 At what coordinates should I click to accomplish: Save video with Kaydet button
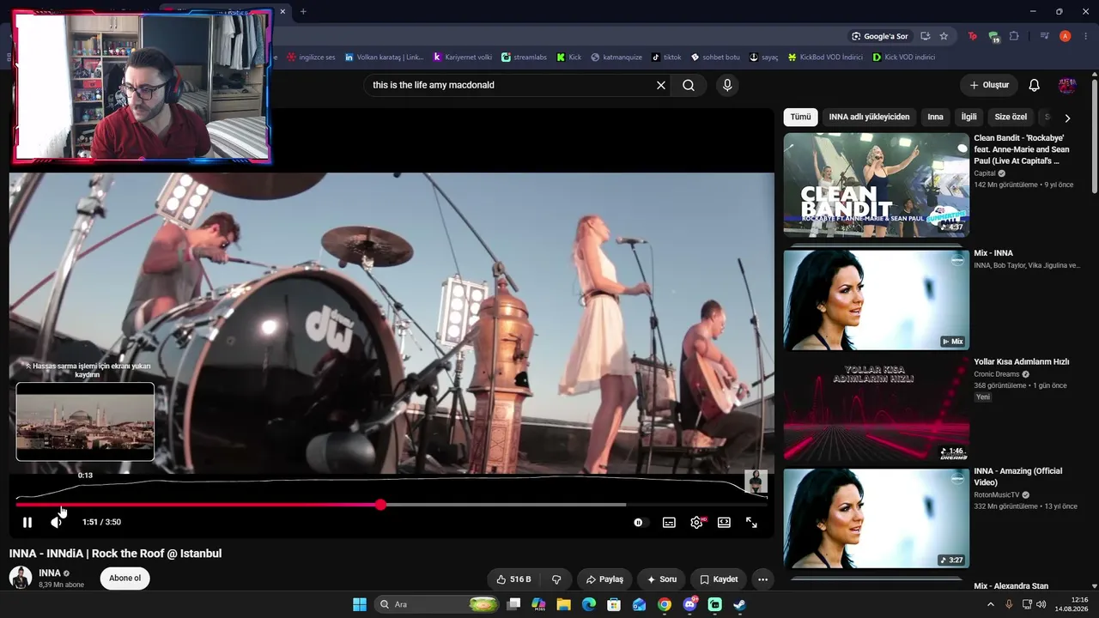pos(719,579)
